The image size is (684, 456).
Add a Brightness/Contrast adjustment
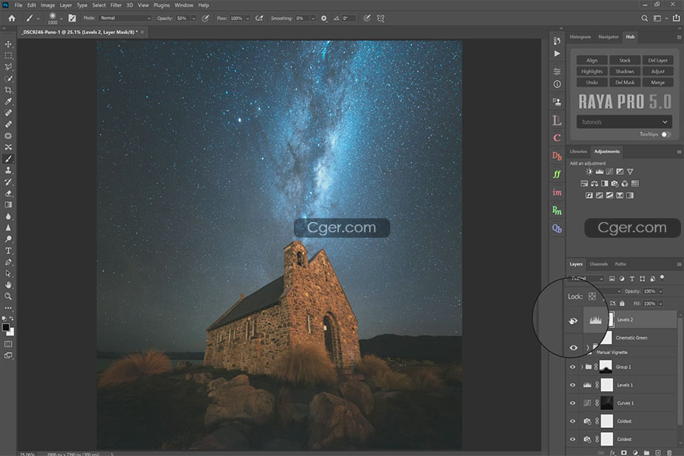[589, 172]
